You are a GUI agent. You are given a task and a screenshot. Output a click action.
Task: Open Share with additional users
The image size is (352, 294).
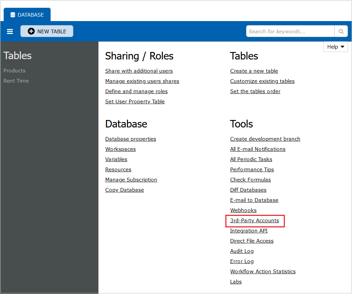tap(139, 71)
